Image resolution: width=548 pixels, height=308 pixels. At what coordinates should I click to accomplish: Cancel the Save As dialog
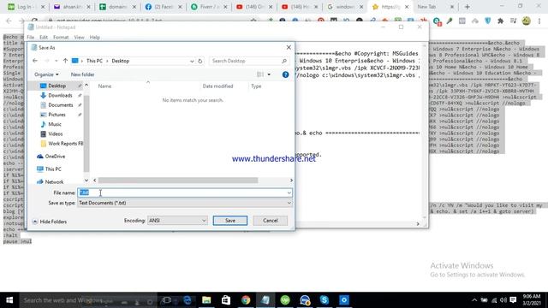tap(271, 221)
